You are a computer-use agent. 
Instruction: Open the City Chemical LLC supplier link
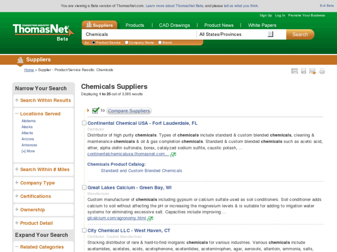point(129,230)
